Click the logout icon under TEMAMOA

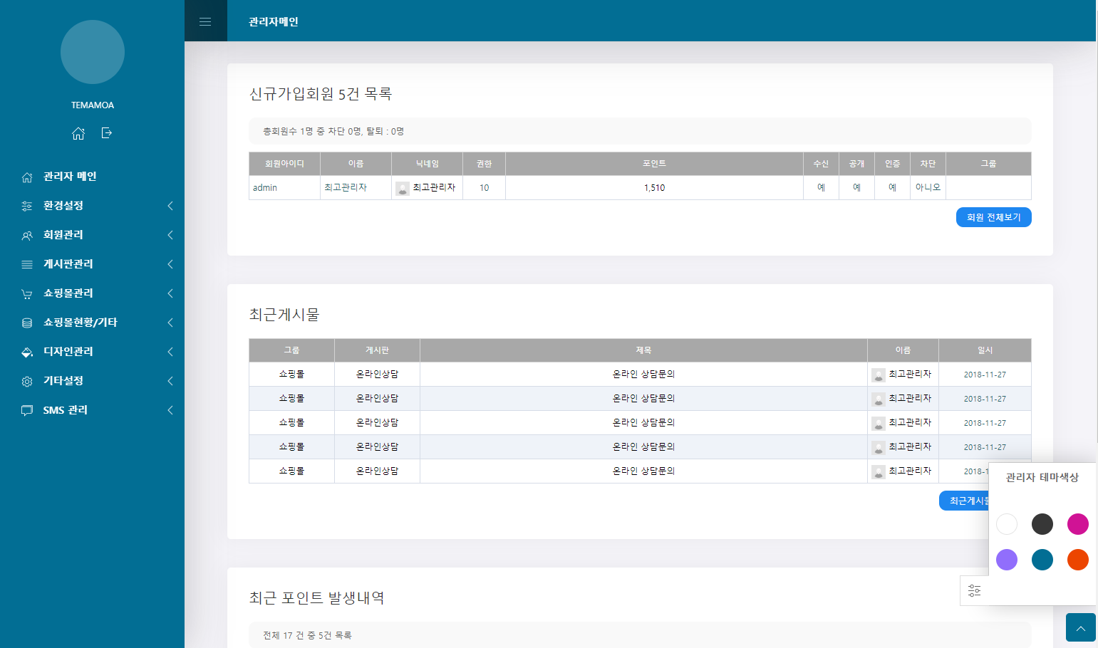107,133
